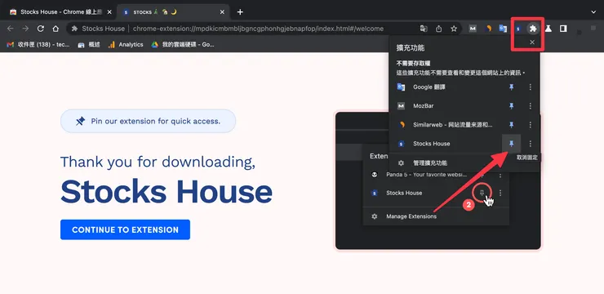The width and height of the screenshot is (604, 294).
Task: Go back using the browser back arrow
Action: 11,29
